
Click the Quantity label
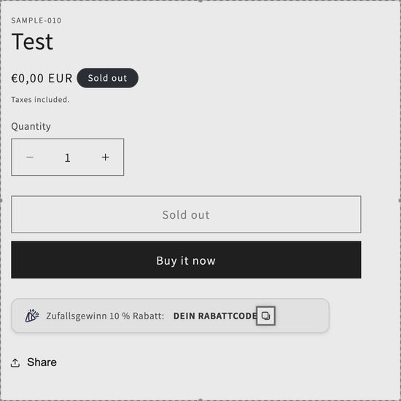coord(31,126)
